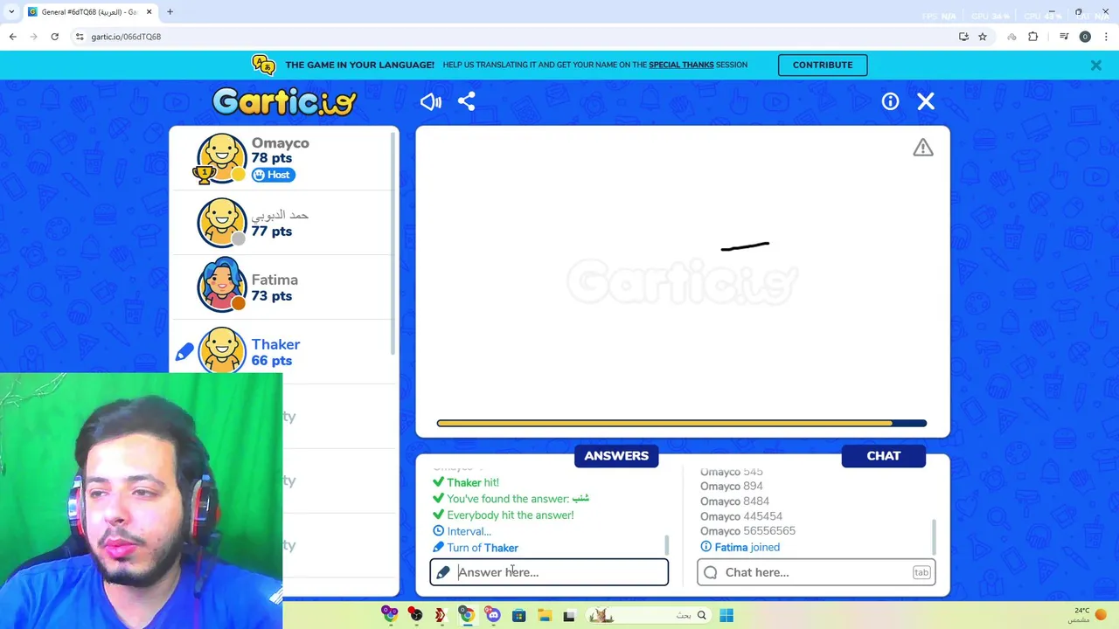Close the Gartic General browser tab

point(149,12)
